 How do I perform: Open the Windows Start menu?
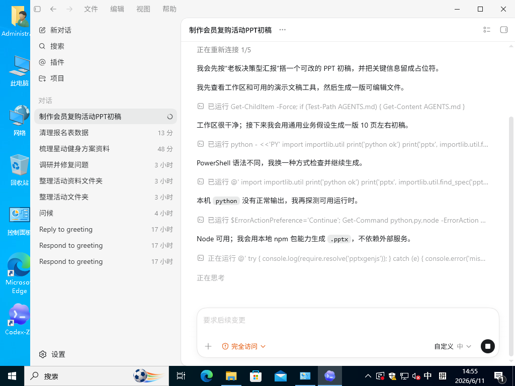[x=12, y=376]
